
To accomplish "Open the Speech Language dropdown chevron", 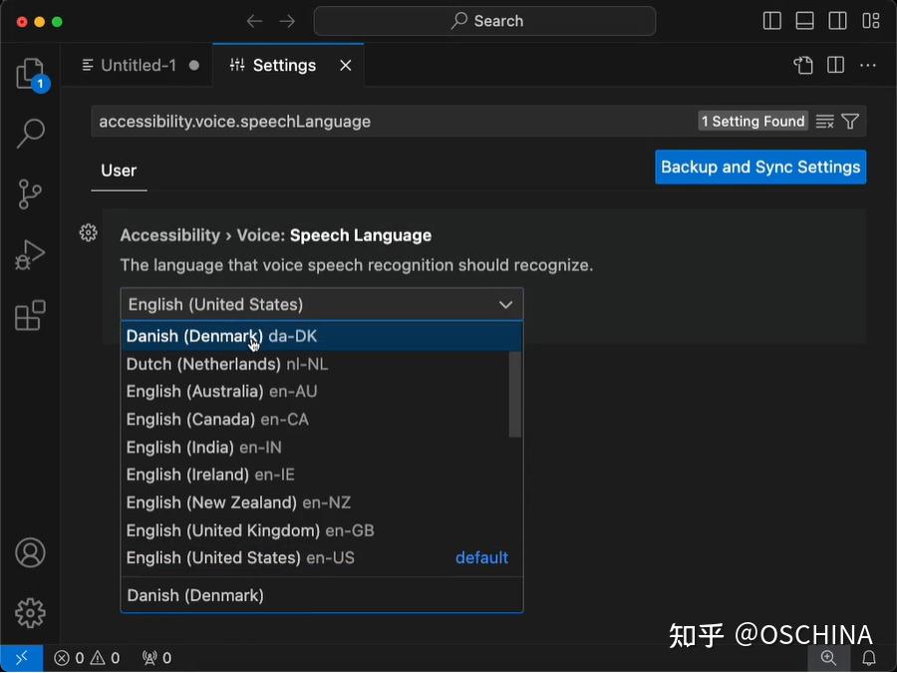I will 505,304.
